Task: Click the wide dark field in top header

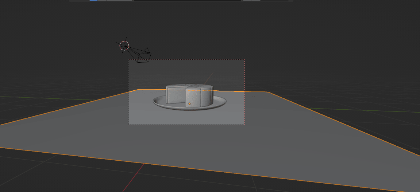Action: (x=187, y=0)
